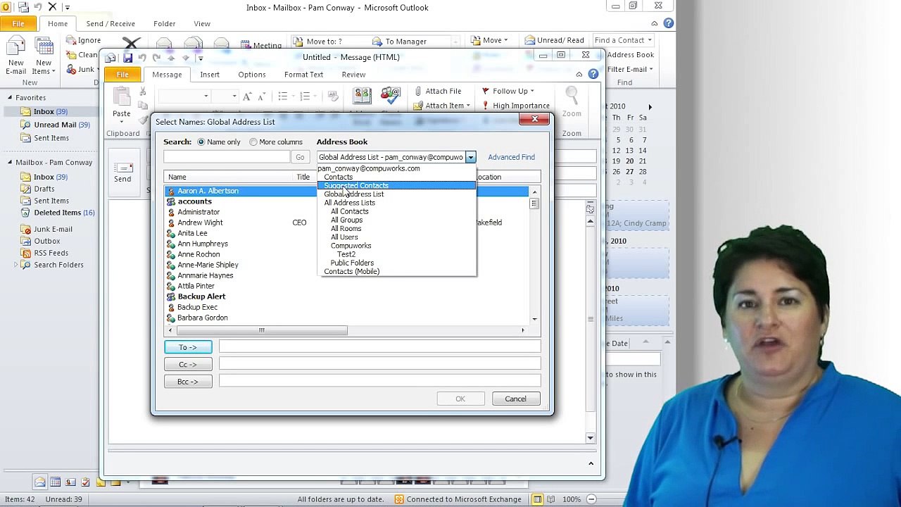
Task: Switch to Reading view in status bar
Action: pos(552,499)
